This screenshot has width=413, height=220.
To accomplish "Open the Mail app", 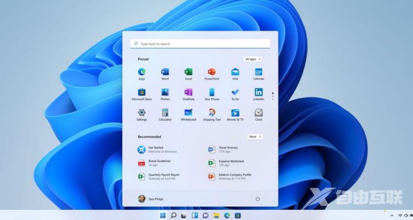I will coord(235,74).
